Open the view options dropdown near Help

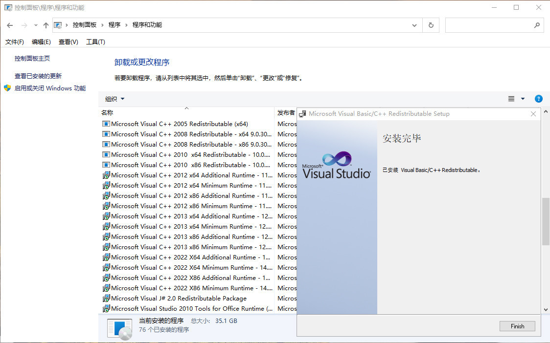point(523,98)
